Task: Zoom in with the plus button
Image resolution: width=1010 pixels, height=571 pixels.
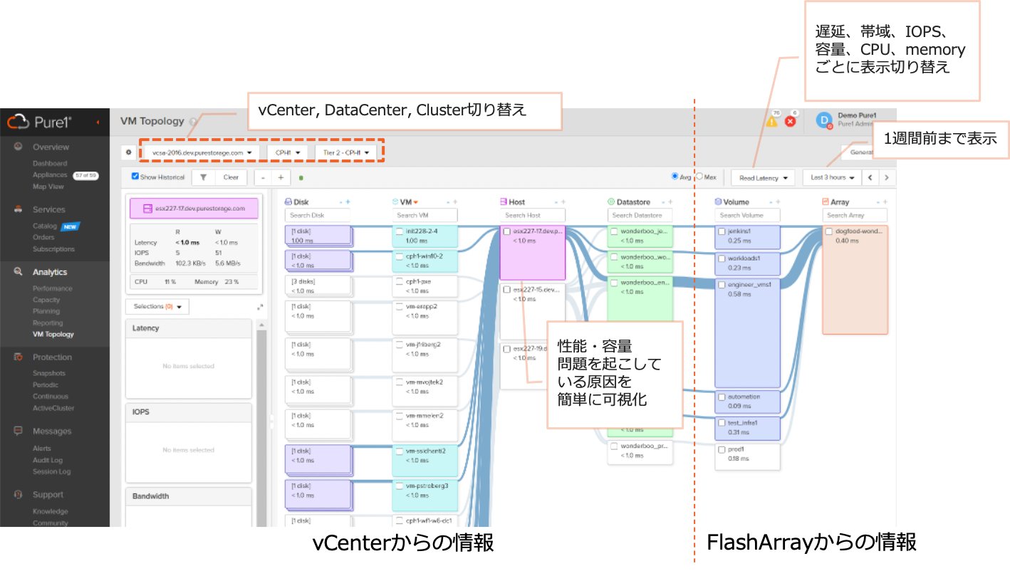Action: 281,177
